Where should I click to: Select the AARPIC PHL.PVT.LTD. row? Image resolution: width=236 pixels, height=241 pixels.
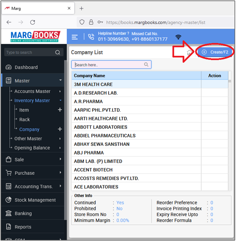point(150,110)
